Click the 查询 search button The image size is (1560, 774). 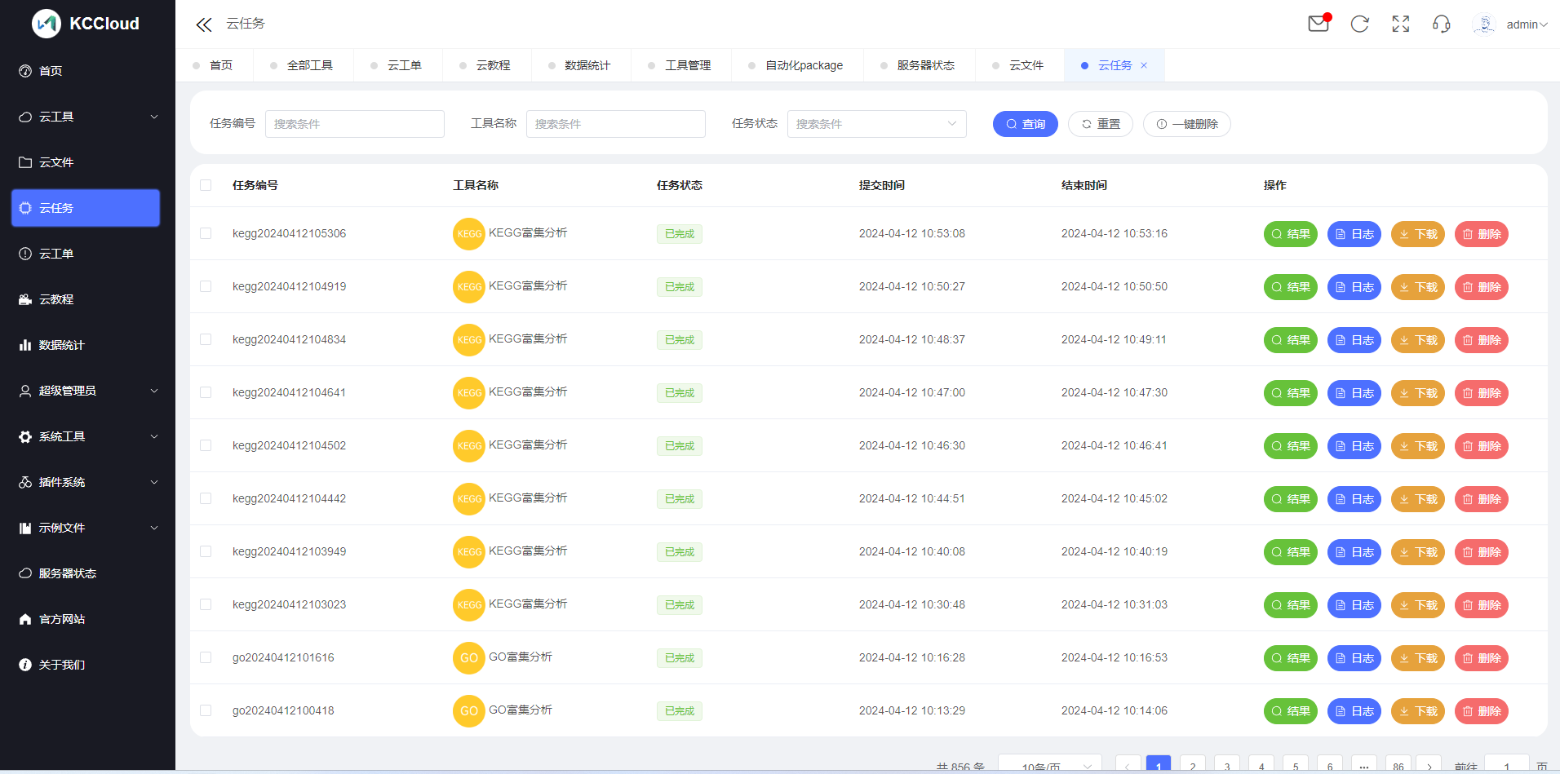click(x=1026, y=124)
